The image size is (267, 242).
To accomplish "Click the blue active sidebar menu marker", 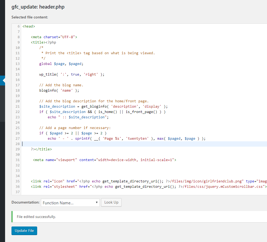I will pos(3,80).
